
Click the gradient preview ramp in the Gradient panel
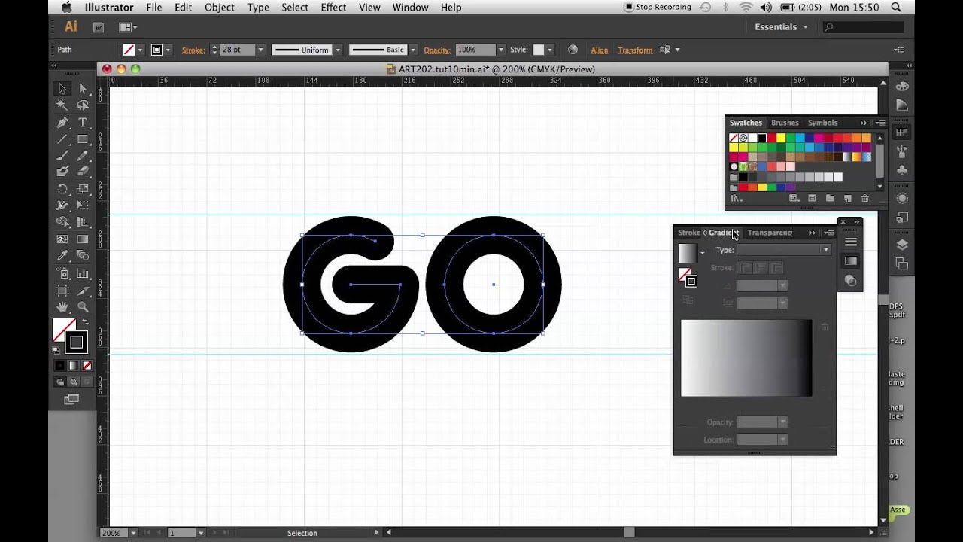(x=746, y=358)
